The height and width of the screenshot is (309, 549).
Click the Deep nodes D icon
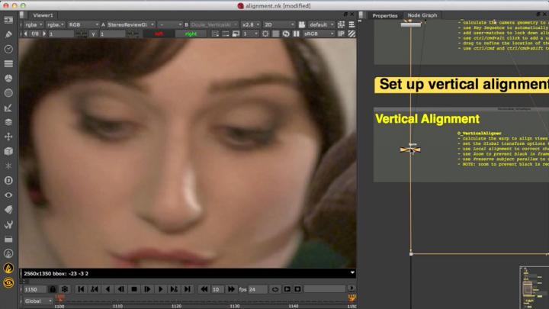coord(8,180)
